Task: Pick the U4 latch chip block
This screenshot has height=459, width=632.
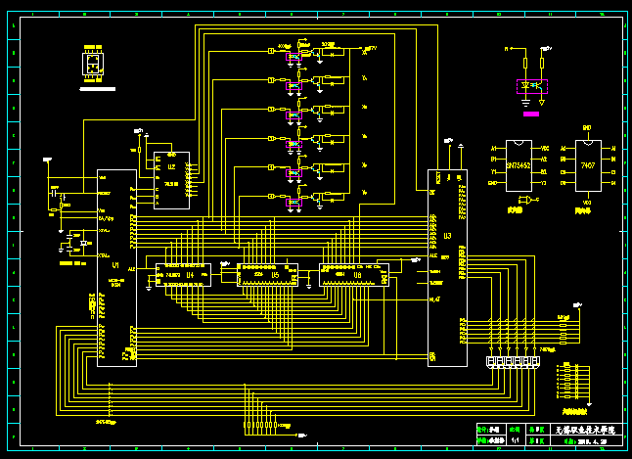Action: [x=183, y=275]
